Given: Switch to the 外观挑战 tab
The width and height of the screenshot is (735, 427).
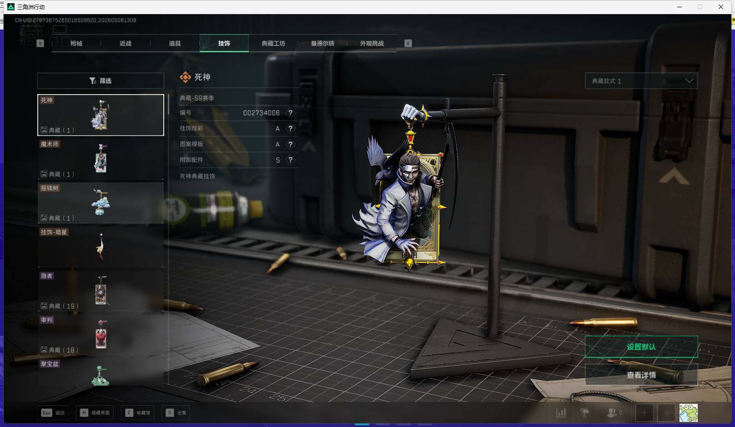Looking at the screenshot, I should pos(372,43).
